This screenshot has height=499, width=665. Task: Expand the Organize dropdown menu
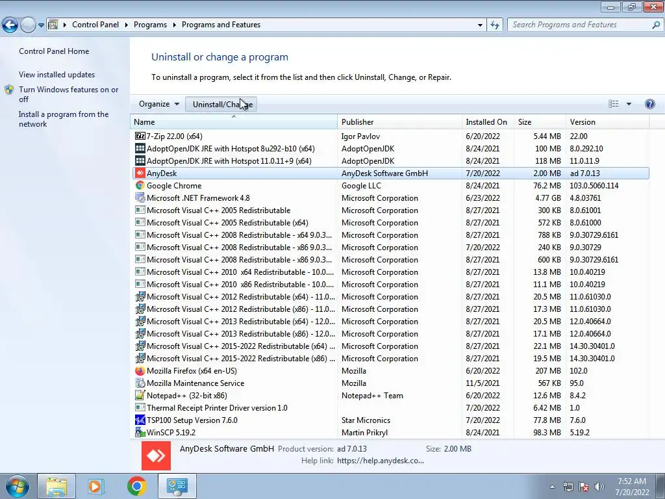click(x=159, y=104)
